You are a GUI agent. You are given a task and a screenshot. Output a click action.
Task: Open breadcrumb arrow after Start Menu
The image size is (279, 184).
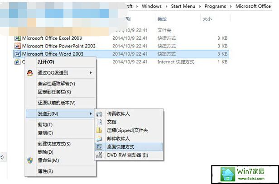tap(200, 6)
